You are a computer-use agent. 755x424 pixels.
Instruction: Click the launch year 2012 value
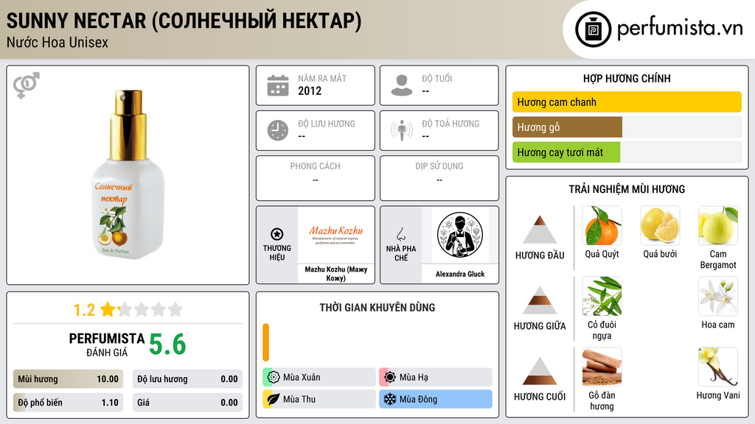(x=310, y=91)
